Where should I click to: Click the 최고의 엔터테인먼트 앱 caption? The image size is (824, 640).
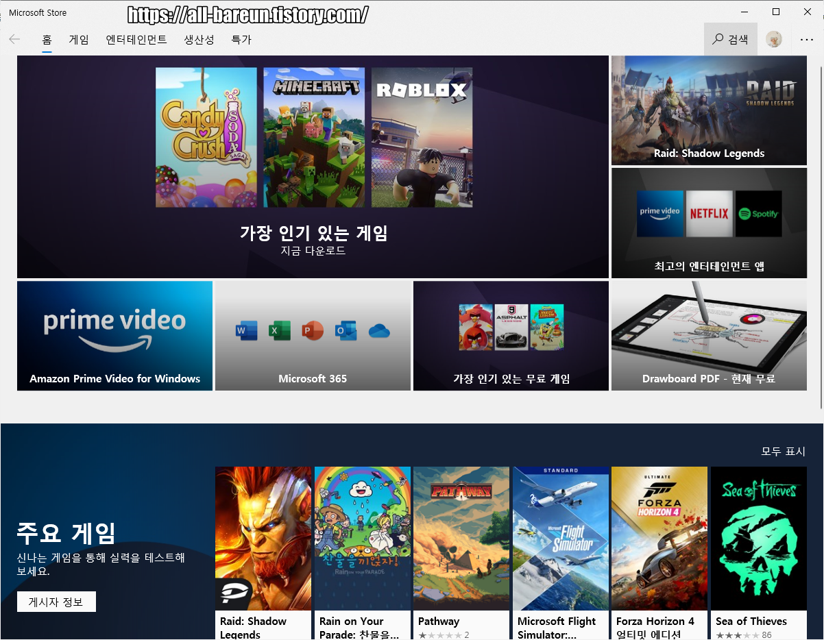(x=709, y=266)
